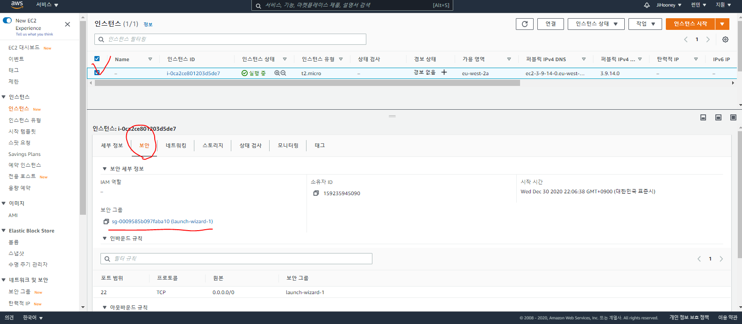The height and width of the screenshot is (324, 742).
Task: Collapse the 인스턴스 sidebar group
Action: pyautogui.click(x=4, y=97)
